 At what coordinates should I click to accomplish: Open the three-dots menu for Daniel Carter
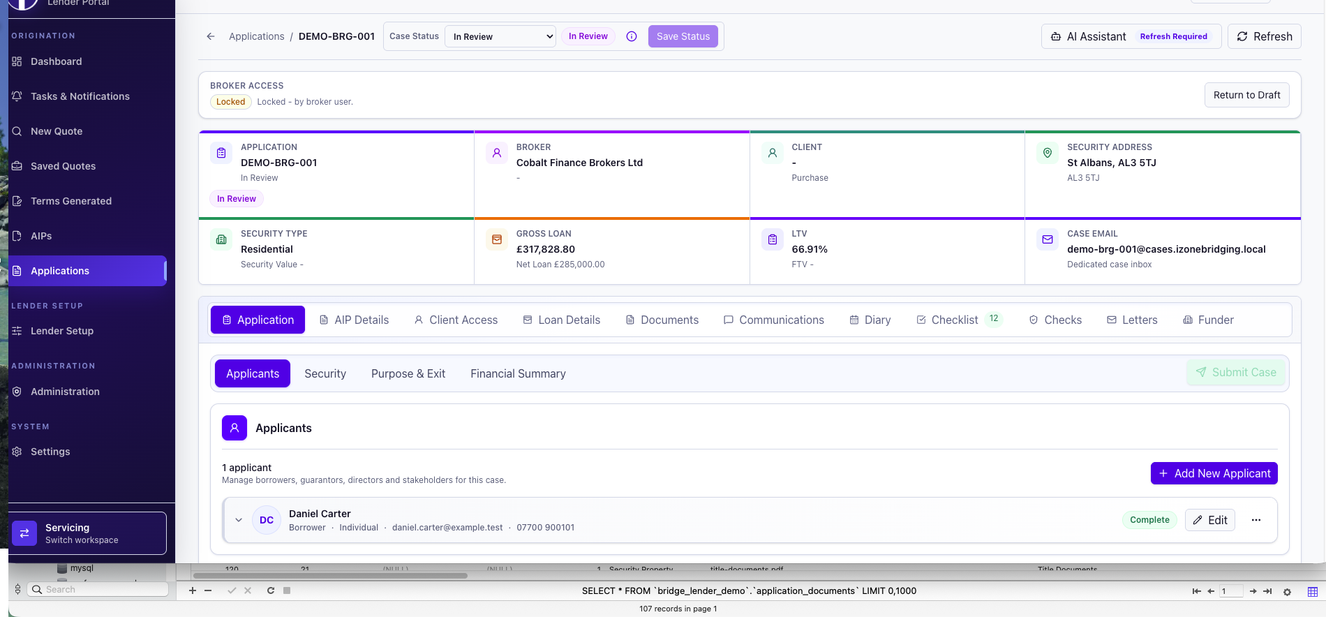pyautogui.click(x=1256, y=520)
